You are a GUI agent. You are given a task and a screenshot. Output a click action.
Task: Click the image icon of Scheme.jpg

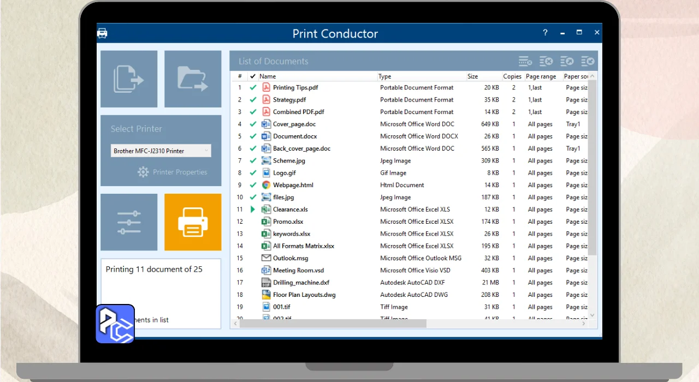pos(266,160)
